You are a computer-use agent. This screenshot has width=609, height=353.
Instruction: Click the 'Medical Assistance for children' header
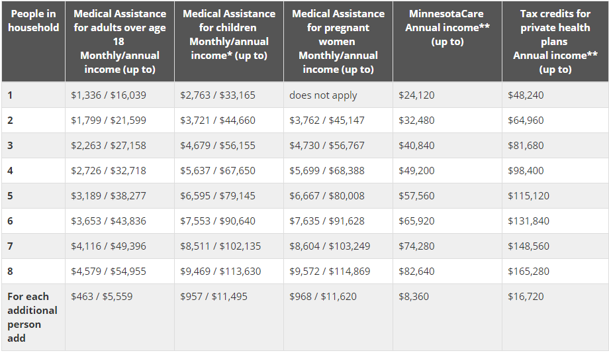point(229,34)
